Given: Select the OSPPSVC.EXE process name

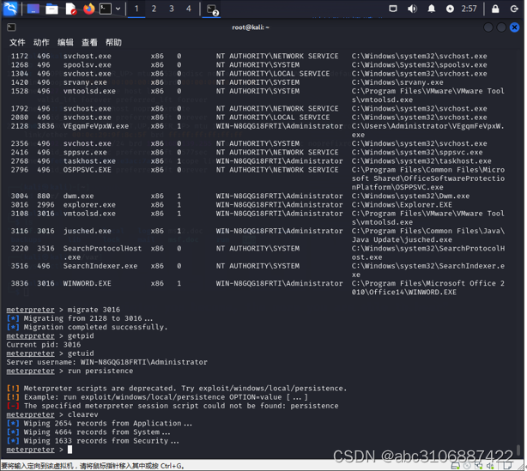Looking at the screenshot, I should pos(87,170).
